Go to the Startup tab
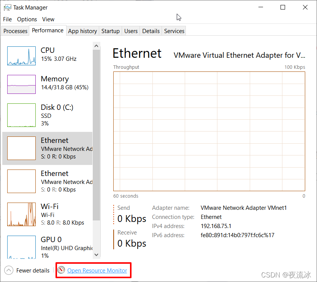The image size is (317, 282). 110,31
